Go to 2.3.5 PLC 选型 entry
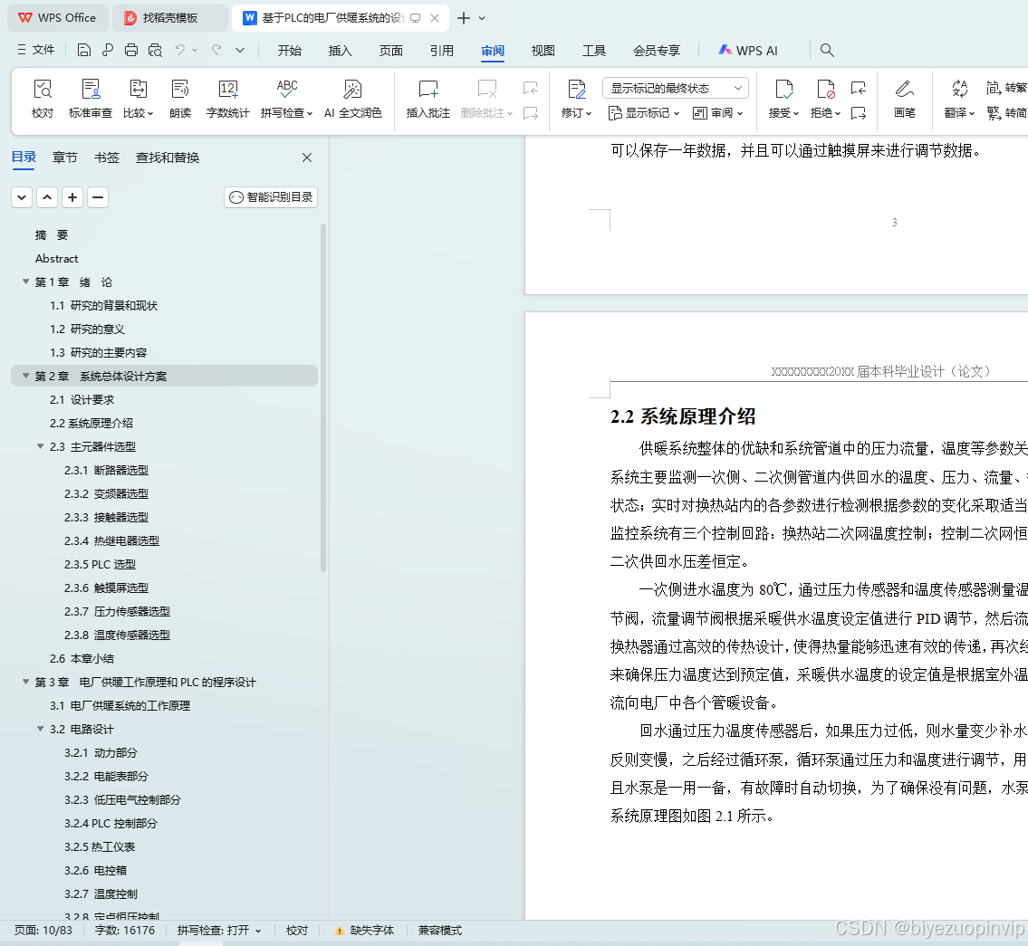1028x946 pixels. click(100, 564)
